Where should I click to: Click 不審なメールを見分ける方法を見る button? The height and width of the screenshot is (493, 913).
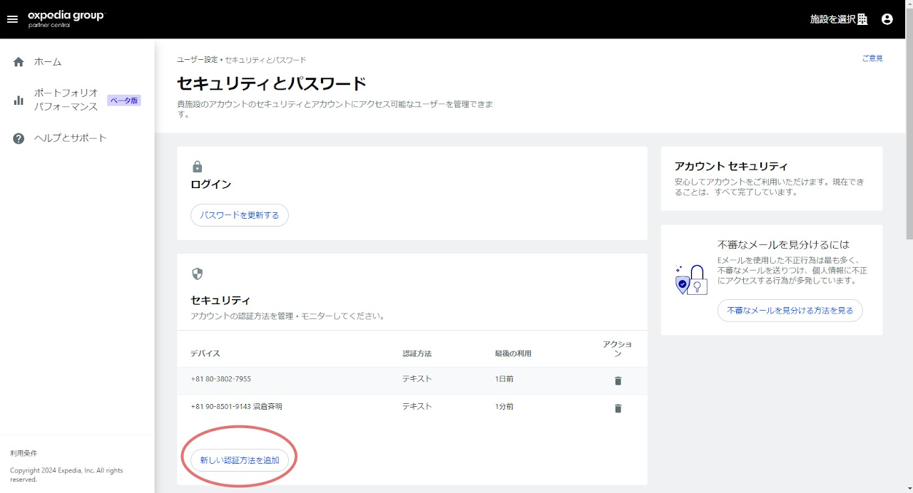(790, 311)
